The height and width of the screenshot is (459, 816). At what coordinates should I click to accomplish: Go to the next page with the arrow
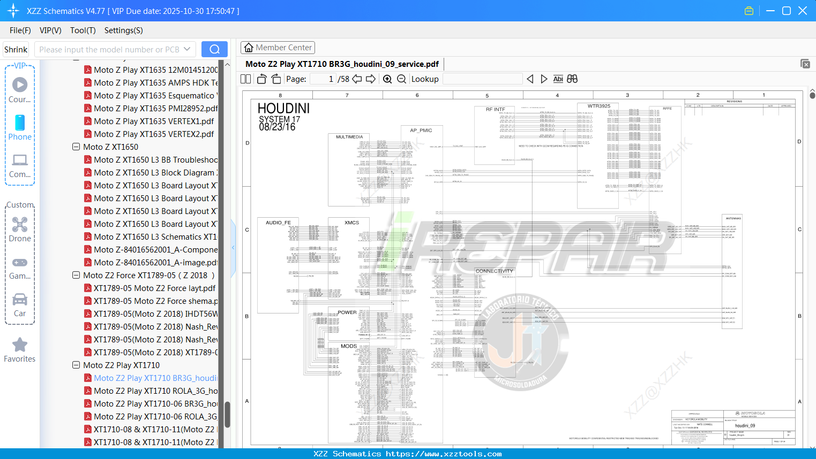coord(371,79)
